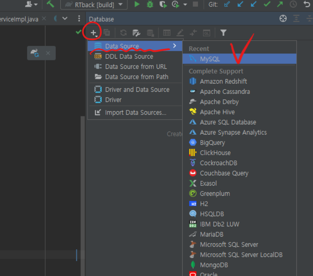Select MariaDB data source
The image size is (313, 276).
(240, 234)
